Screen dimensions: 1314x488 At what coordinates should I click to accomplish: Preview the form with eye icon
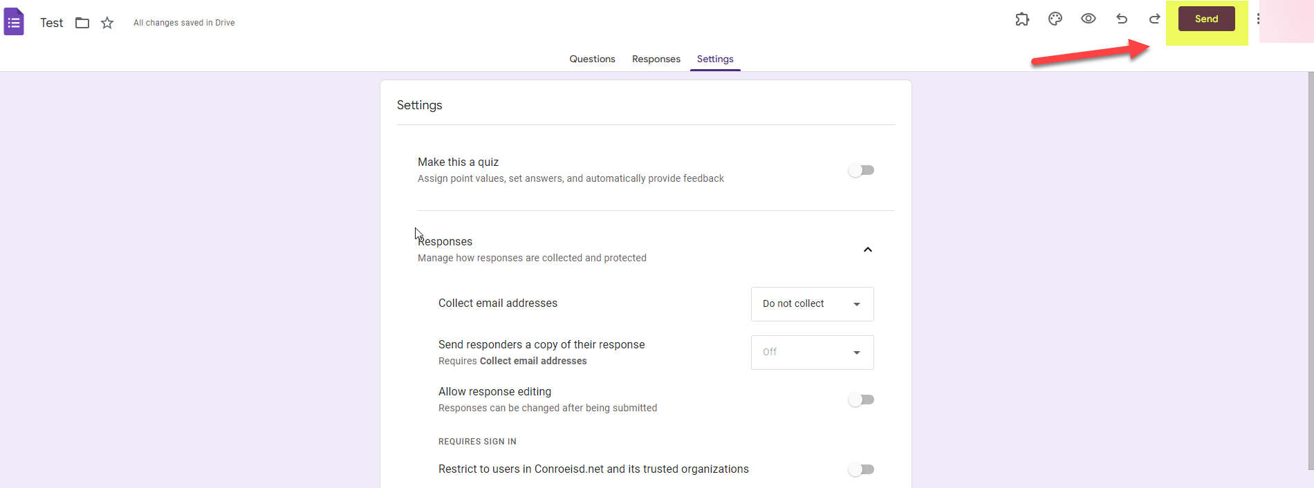pos(1089,19)
